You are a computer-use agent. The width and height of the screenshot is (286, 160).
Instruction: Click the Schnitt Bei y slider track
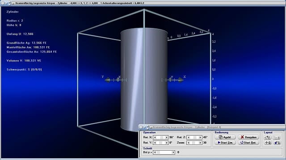point(164,152)
